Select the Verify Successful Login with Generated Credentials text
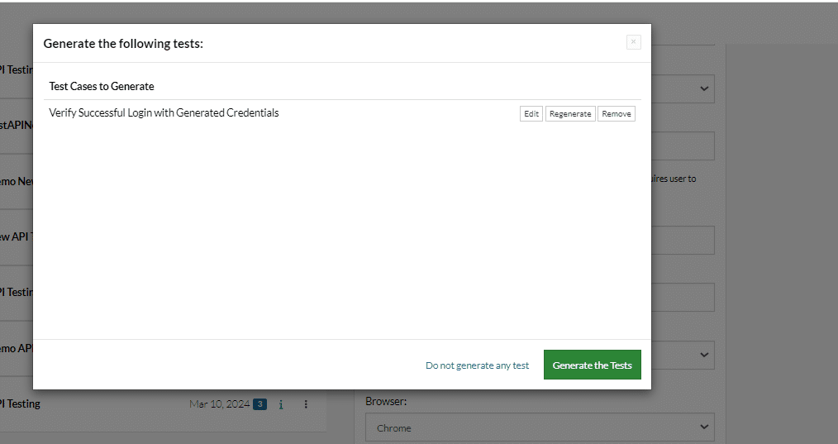This screenshot has width=838, height=444. pyautogui.click(x=164, y=113)
